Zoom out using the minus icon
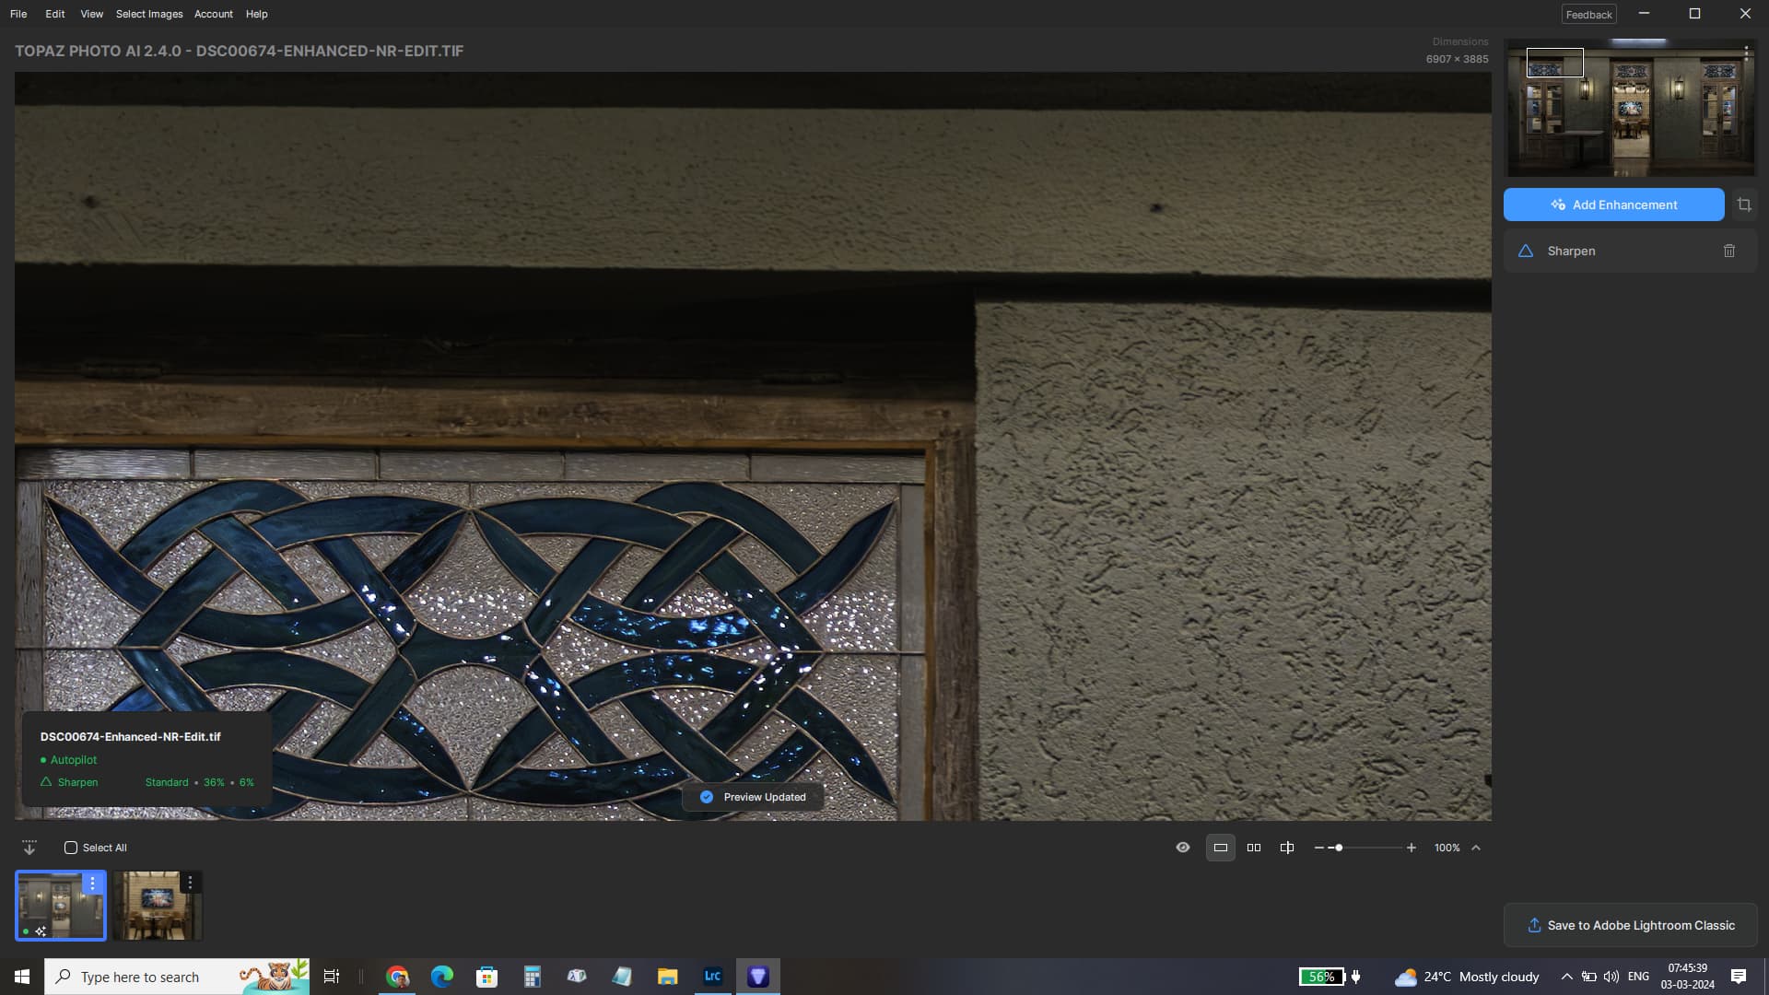 pos(1319,848)
